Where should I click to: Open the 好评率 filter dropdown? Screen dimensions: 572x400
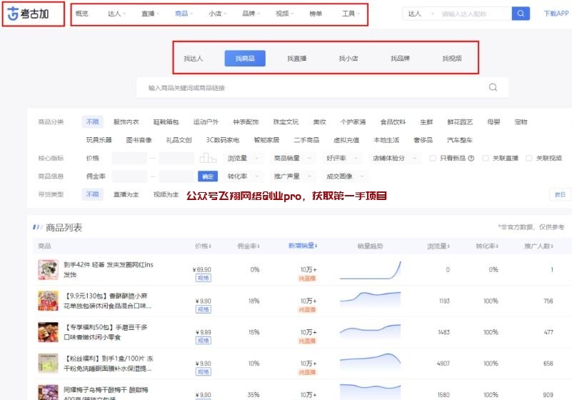coord(342,158)
